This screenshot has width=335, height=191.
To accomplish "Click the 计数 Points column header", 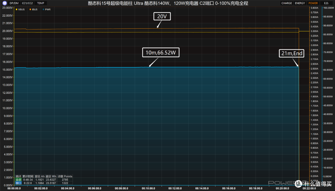I will 65,176.
